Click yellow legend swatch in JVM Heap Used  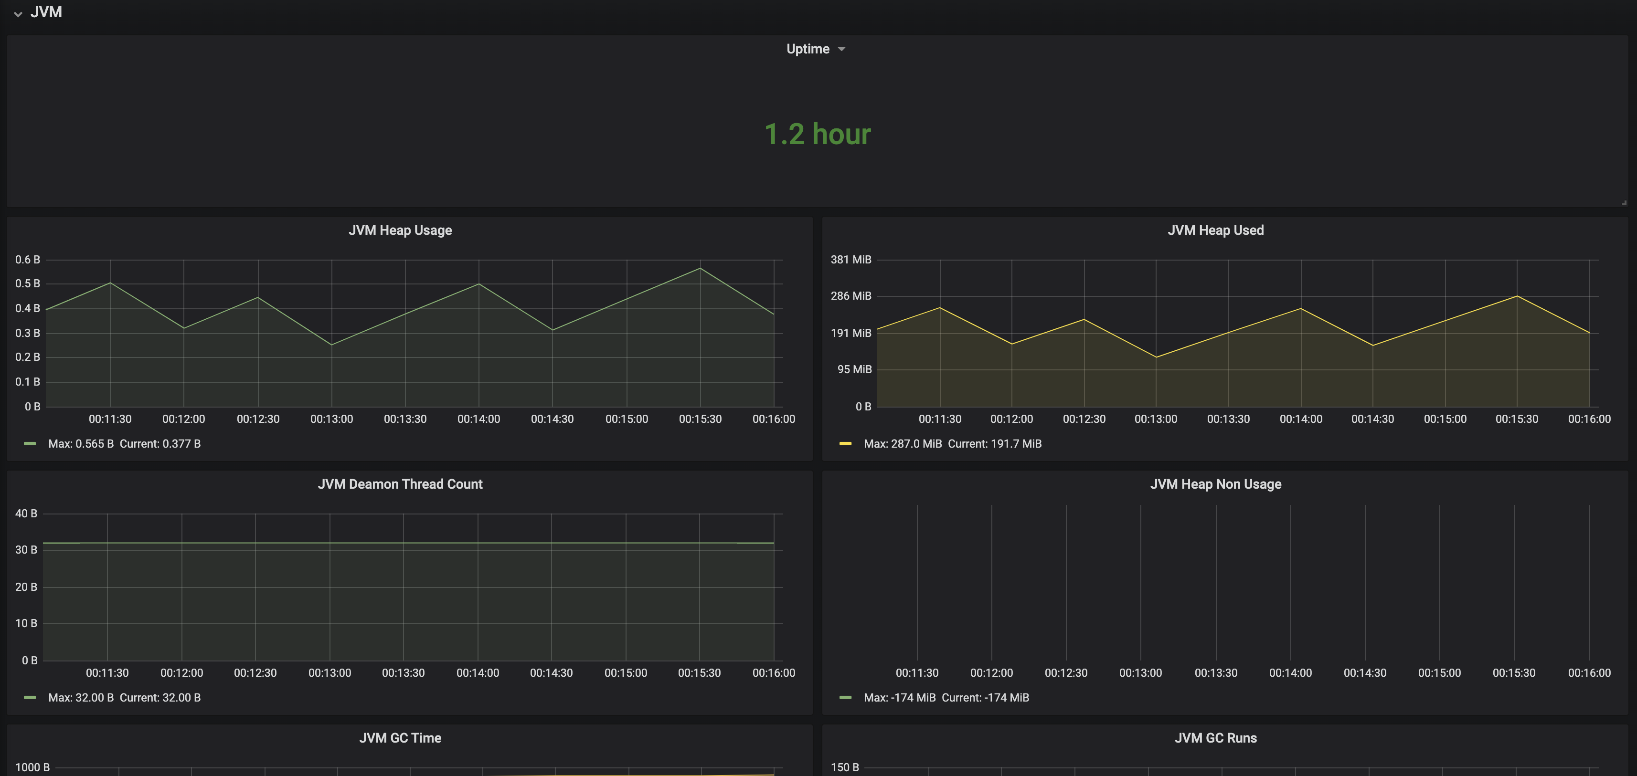[x=845, y=444]
